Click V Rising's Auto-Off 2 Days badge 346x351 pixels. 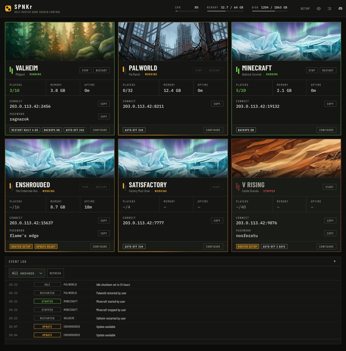pos(274,247)
